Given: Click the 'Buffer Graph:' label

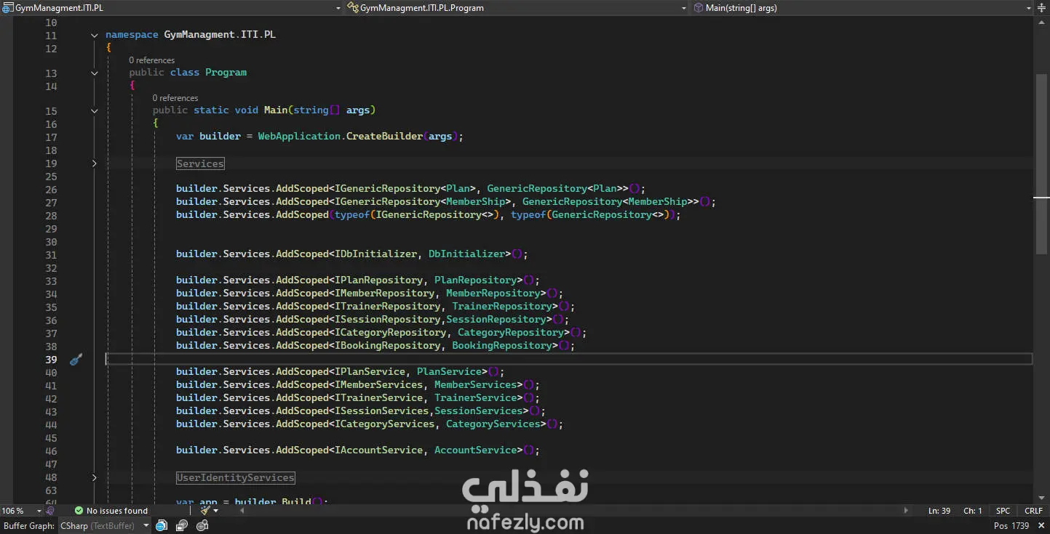Looking at the screenshot, I should point(29,525).
